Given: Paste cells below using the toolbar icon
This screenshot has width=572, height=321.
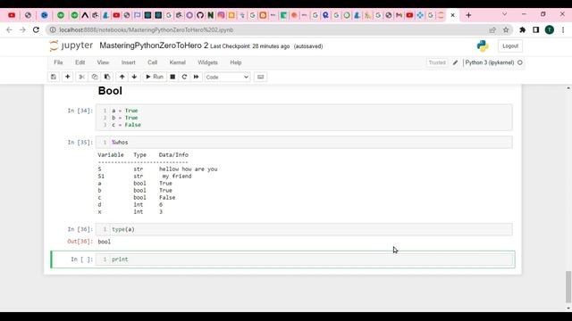Looking at the screenshot, I should [x=107, y=77].
